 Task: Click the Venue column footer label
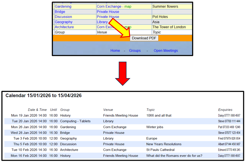pyautogui.click(x=102, y=32)
